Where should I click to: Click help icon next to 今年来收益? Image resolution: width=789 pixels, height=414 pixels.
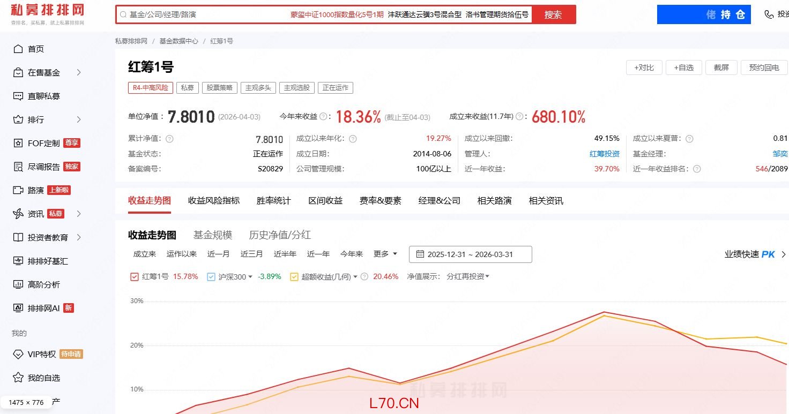[323, 116]
